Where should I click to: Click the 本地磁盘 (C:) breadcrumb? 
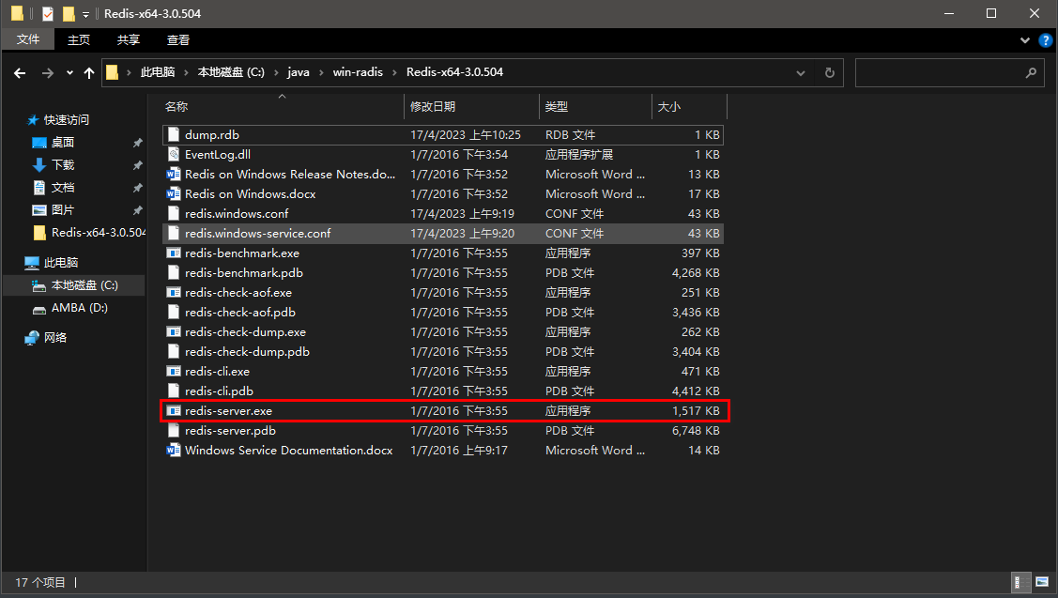point(231,72)
